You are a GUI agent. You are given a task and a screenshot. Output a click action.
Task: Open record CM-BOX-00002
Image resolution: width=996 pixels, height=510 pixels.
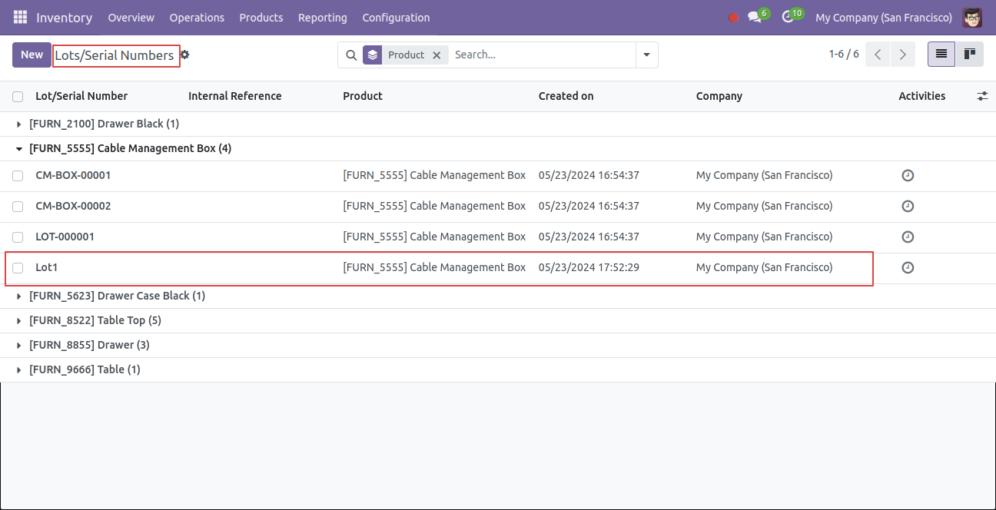pyautogui.click(x=73, y=206)
